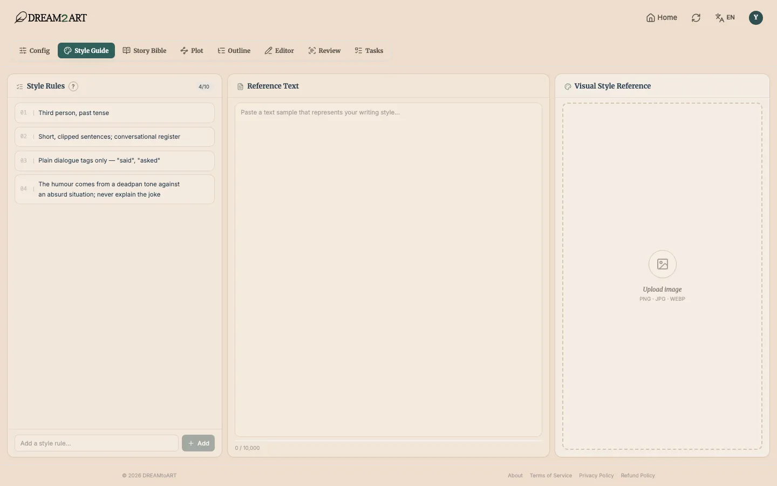Click the rule number 04 handle
The image size is (777, 486).
pos(24,189)
